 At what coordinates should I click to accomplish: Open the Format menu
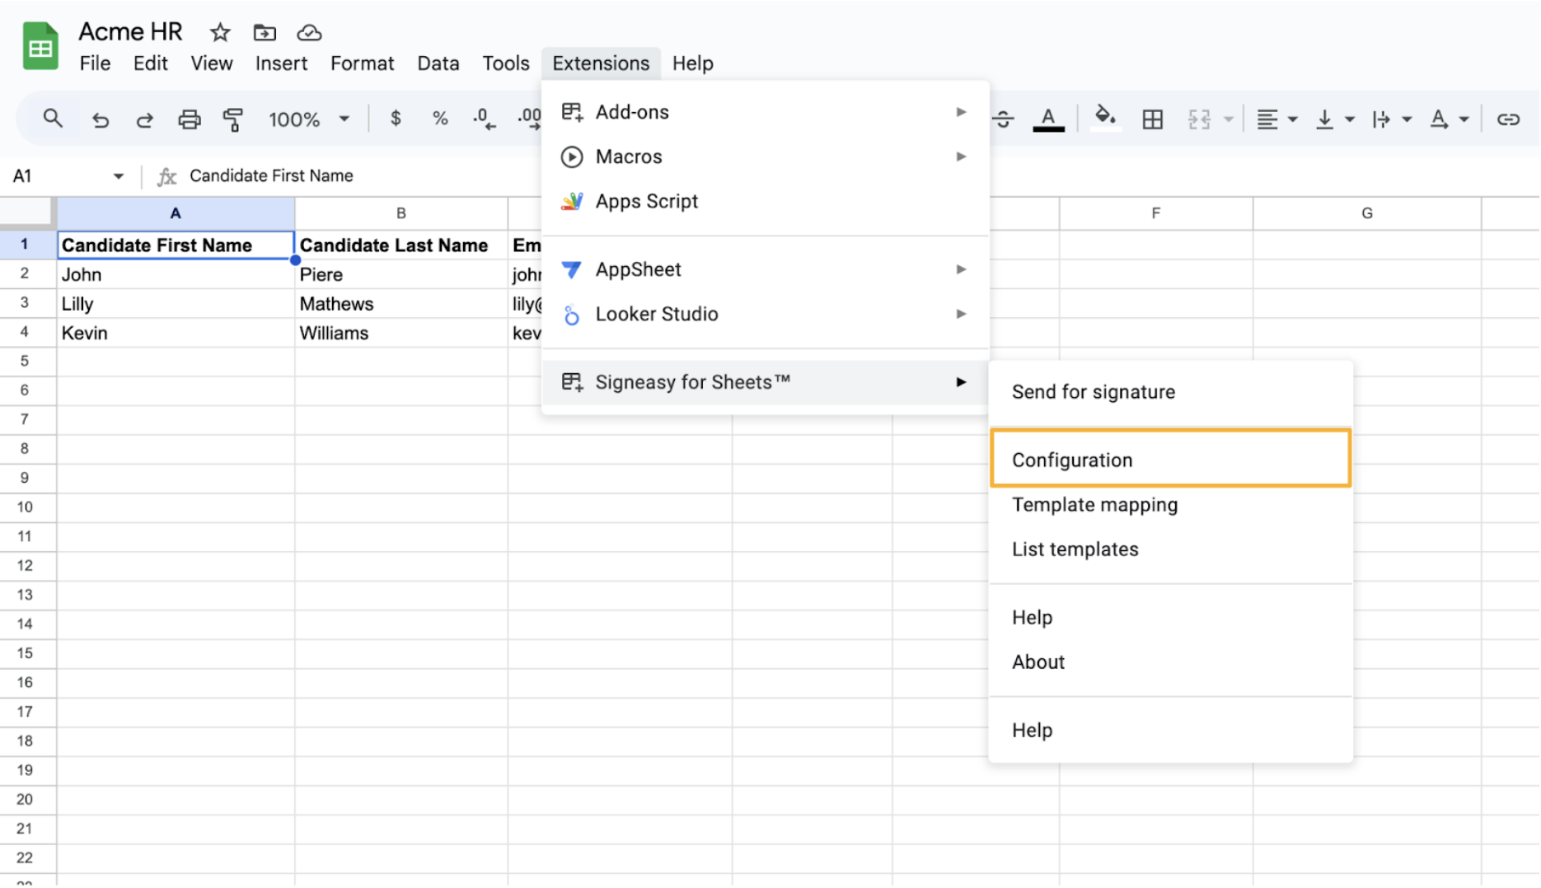(x=363, y=63)
